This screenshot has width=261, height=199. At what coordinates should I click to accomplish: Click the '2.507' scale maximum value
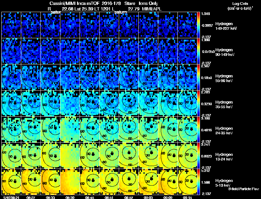pyautogui.click(x=206, y=66)
